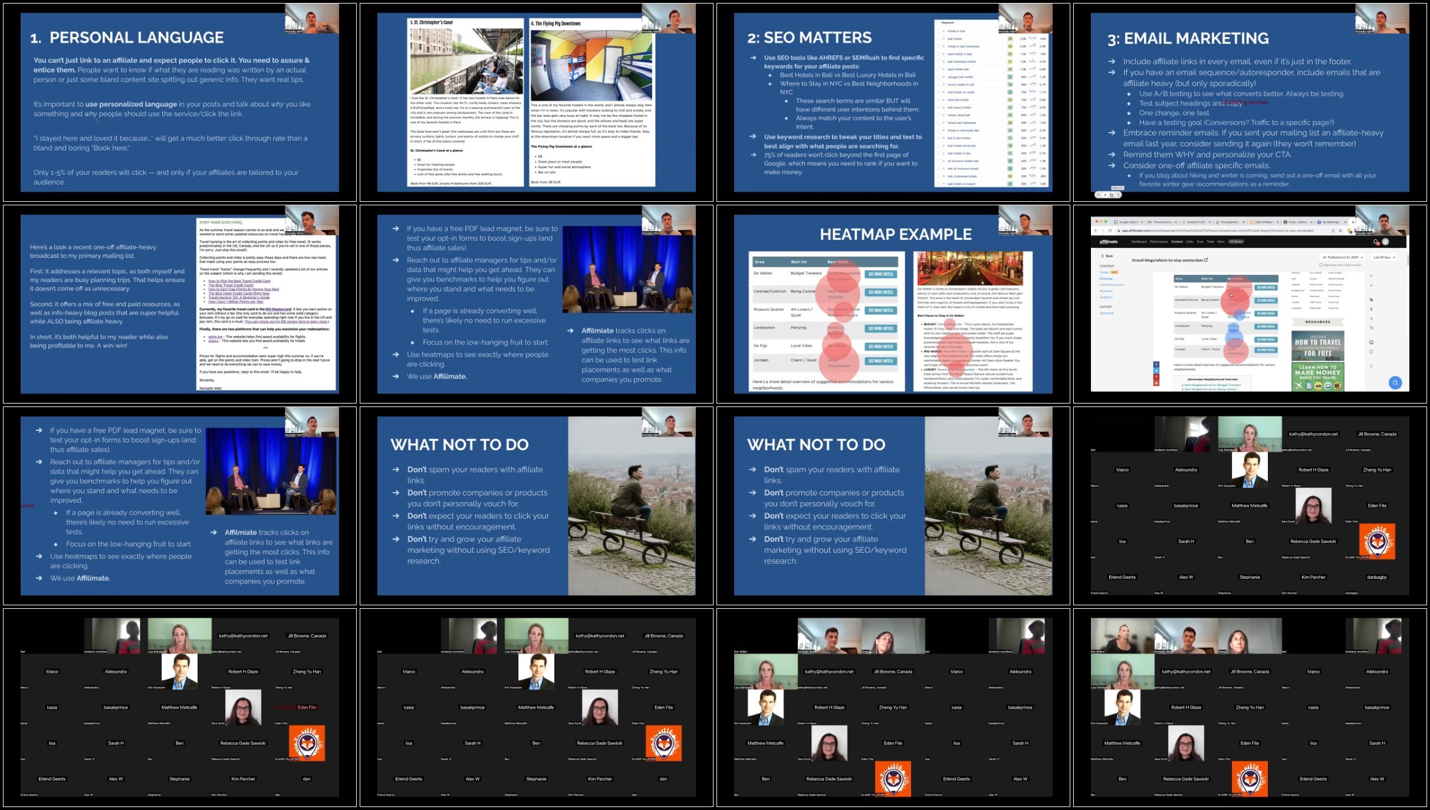This screenshot has width=1430, height=810.
Task: Open Tools in the Affilimate top navigation
Action: click(1211, 241)
